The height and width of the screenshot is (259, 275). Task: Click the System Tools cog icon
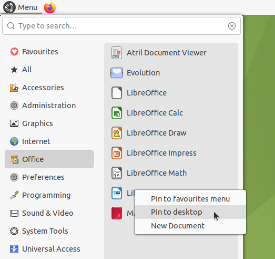coord(14,231)
